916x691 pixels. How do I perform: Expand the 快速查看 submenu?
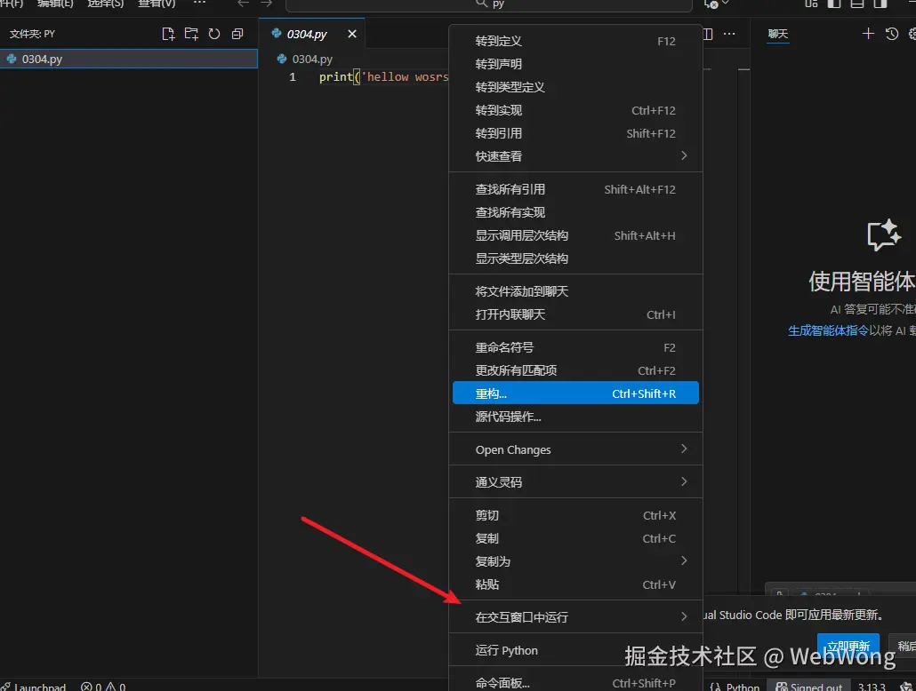click(575, 155)
